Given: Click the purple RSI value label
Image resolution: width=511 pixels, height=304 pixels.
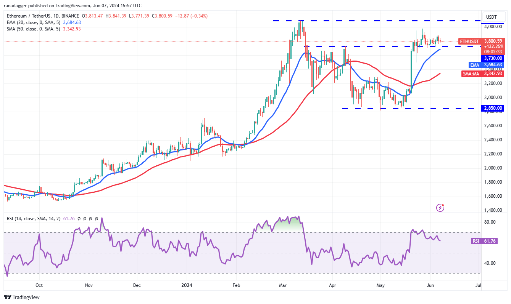Looking at the screenshot, I should (476, 241).
